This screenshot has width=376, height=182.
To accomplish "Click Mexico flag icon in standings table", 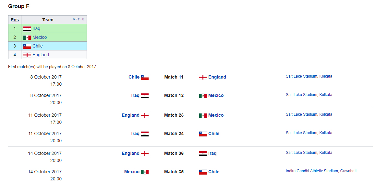I will pyautogui.click(x=27, y=37).
